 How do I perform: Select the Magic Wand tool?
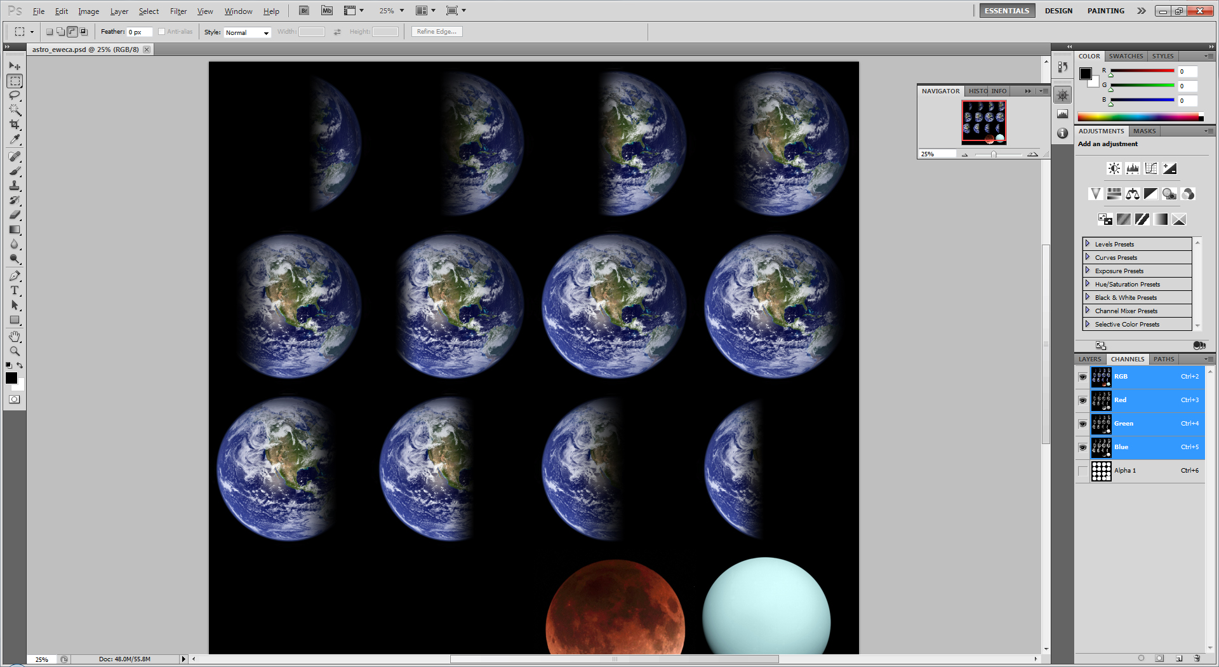pyautogui.click(x=15, y=110)
